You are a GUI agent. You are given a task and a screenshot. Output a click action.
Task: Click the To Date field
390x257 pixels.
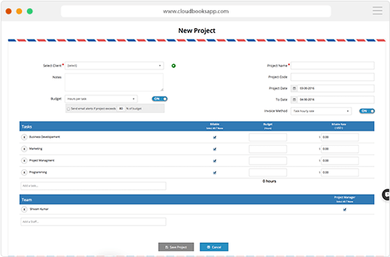pos(336,100)
